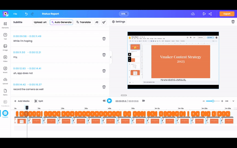This screenshot has width=237, height=148.
Task: Click the text case icon beside Translate
Action: [x=97, y=22]
